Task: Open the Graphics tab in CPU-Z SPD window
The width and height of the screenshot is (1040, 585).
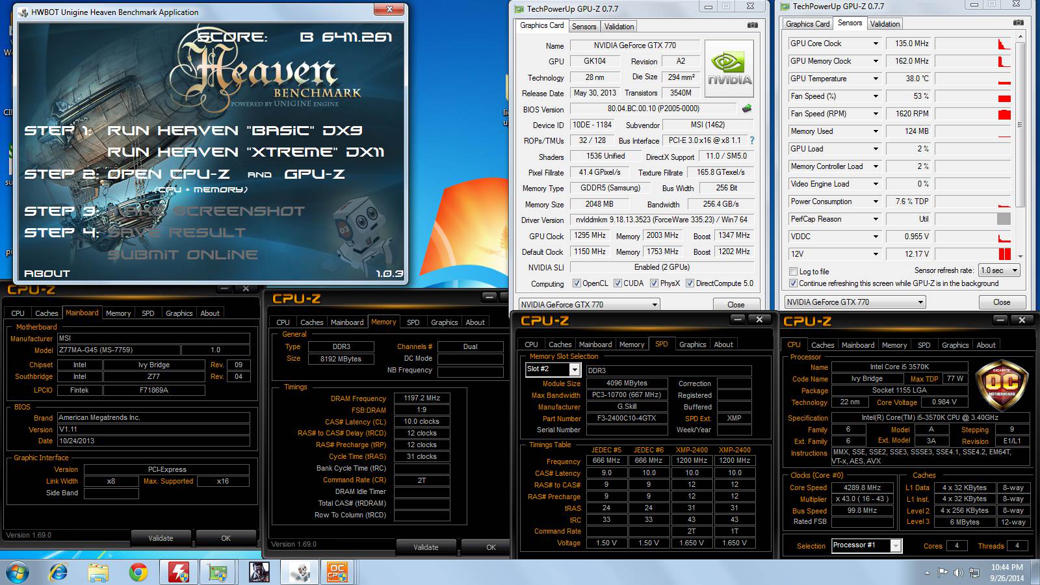Action: [692, 344]
